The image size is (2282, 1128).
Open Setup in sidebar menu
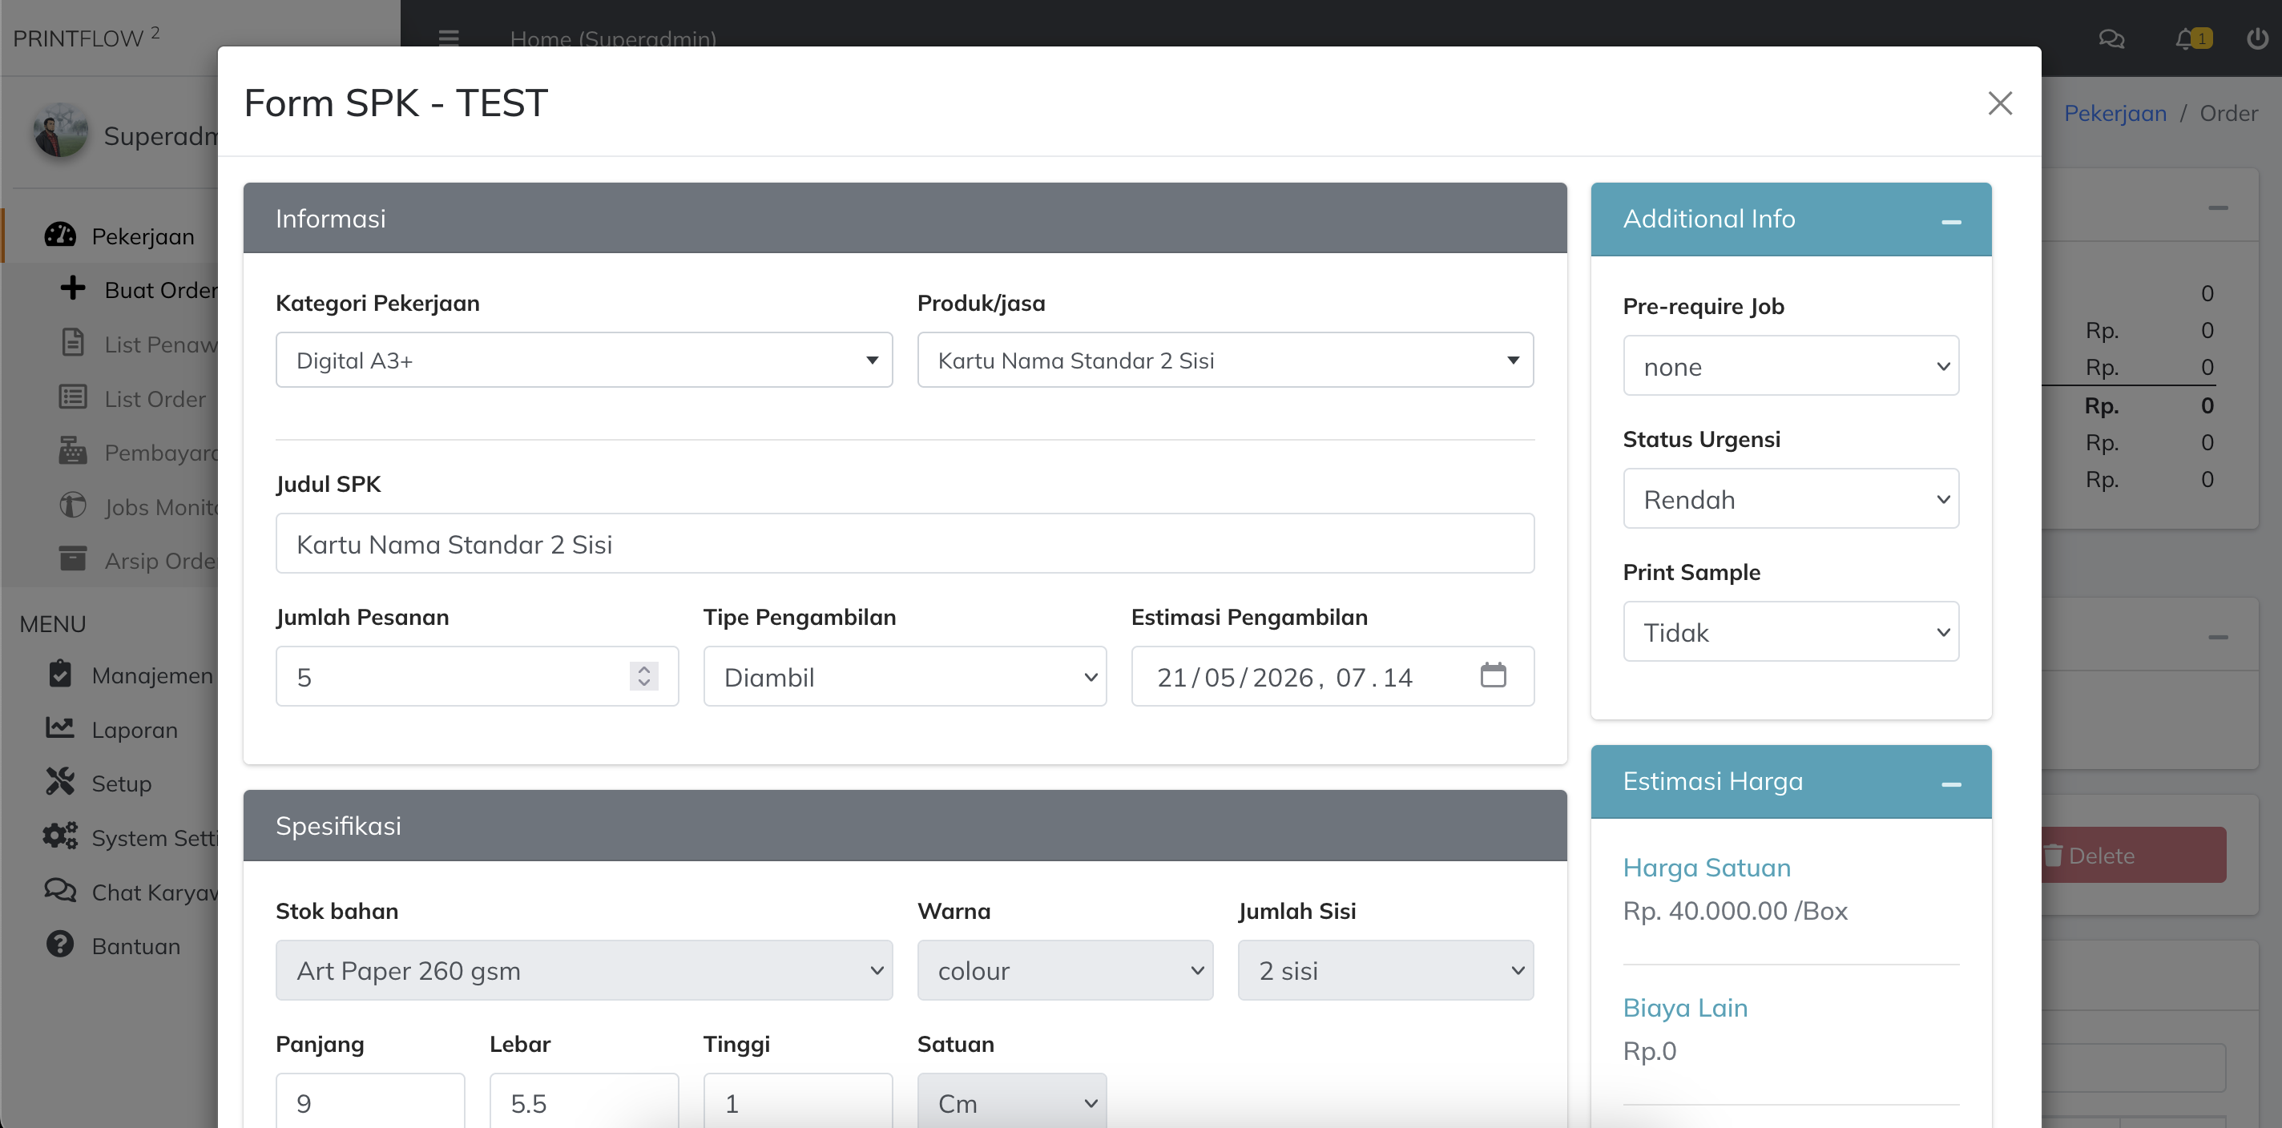(121, 784)
